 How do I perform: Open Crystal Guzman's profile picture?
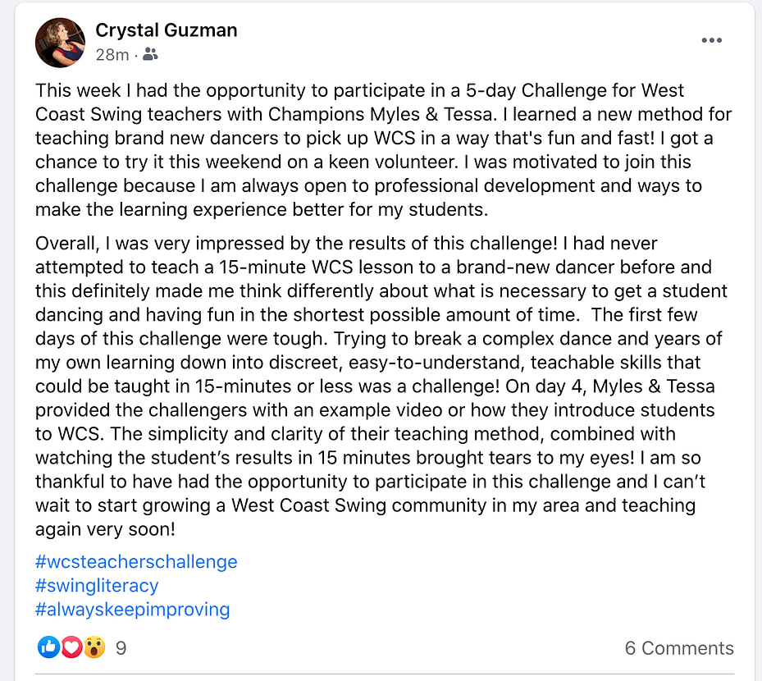[x=60, y=42]
